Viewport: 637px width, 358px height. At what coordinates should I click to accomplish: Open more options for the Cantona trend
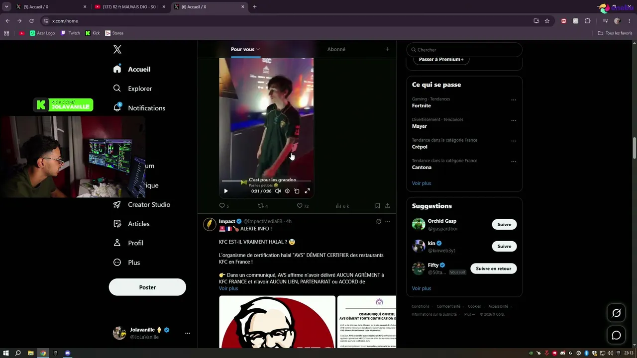[514, 162]
